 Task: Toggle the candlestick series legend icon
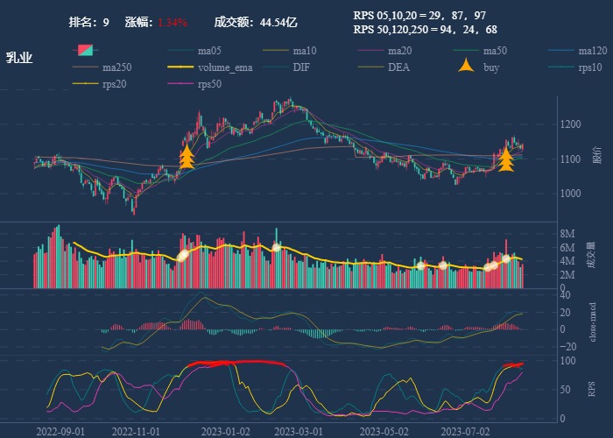pyautogui.click(x=85, y=50)
